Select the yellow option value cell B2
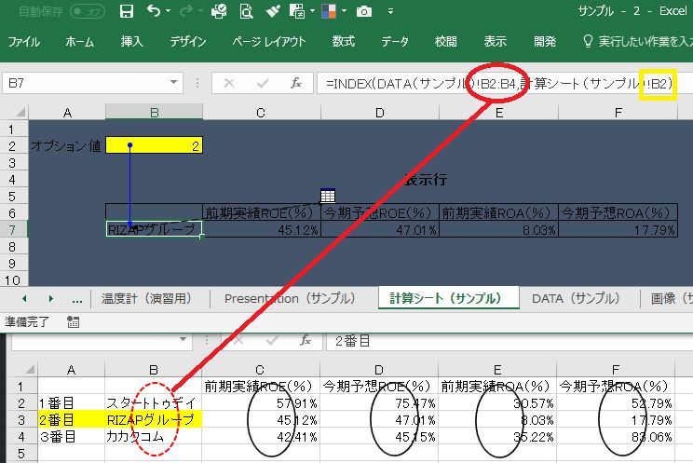Image resolution: width=693 pixels, height=463 pixels. pyautogui.click(x=154, y=145)
